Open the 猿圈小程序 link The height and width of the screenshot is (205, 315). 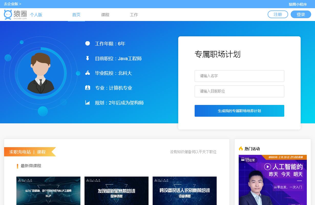298,4
